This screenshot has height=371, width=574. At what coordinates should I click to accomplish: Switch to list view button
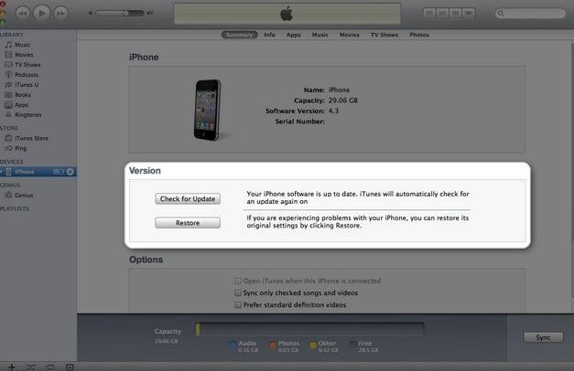[x=429, y=13]
